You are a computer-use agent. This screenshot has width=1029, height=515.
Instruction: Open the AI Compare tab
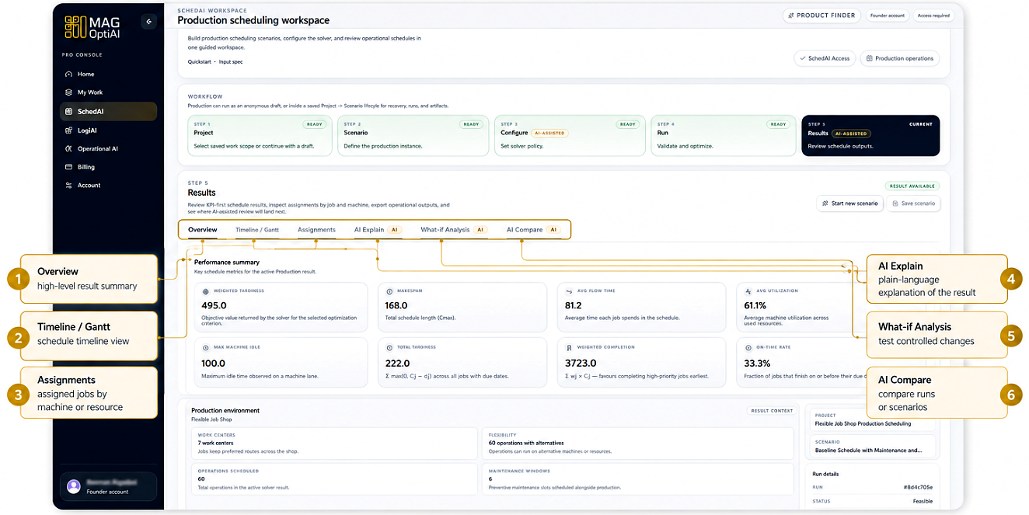click(x=532, y=230)
